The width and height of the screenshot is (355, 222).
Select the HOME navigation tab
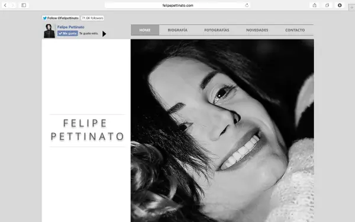tap(145, 30)
